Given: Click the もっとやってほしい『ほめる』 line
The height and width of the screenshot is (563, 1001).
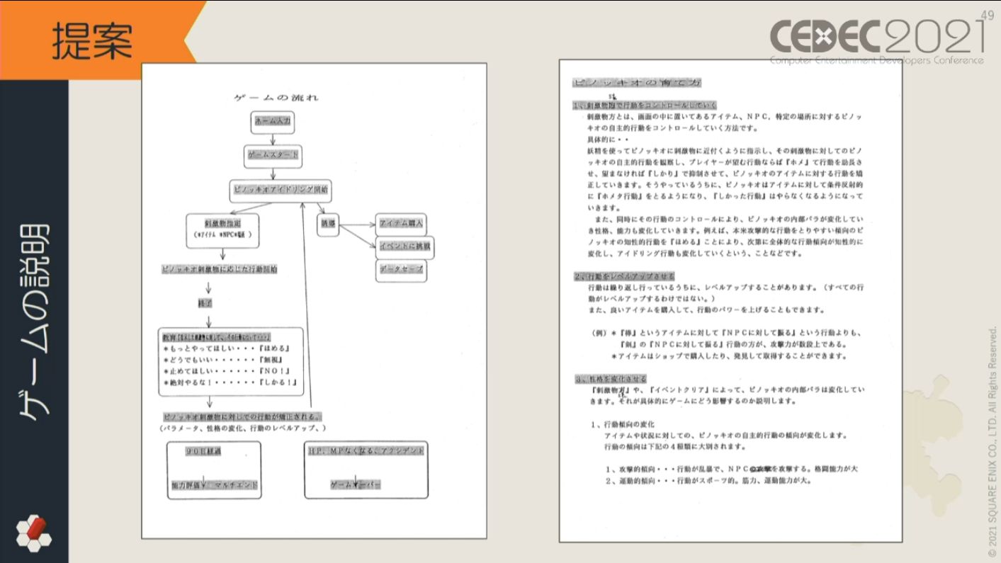Looking at the screenshot, I should 228,349.
